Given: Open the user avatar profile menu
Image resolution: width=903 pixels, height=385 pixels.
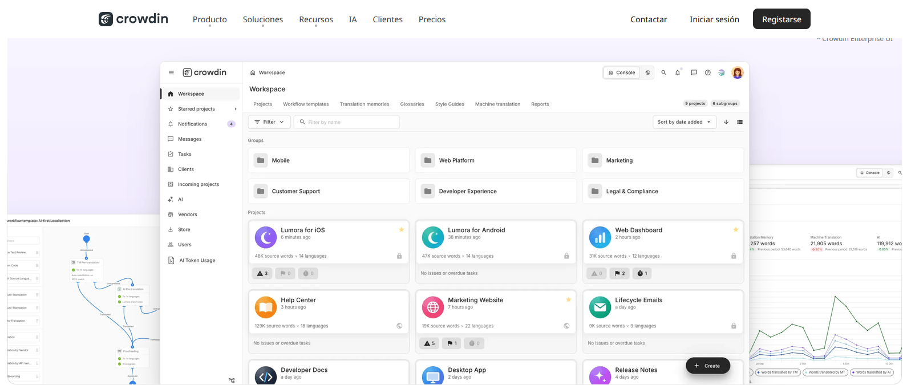Looking at the screenshot, I should pyautogui.click(x=738, y=72).
